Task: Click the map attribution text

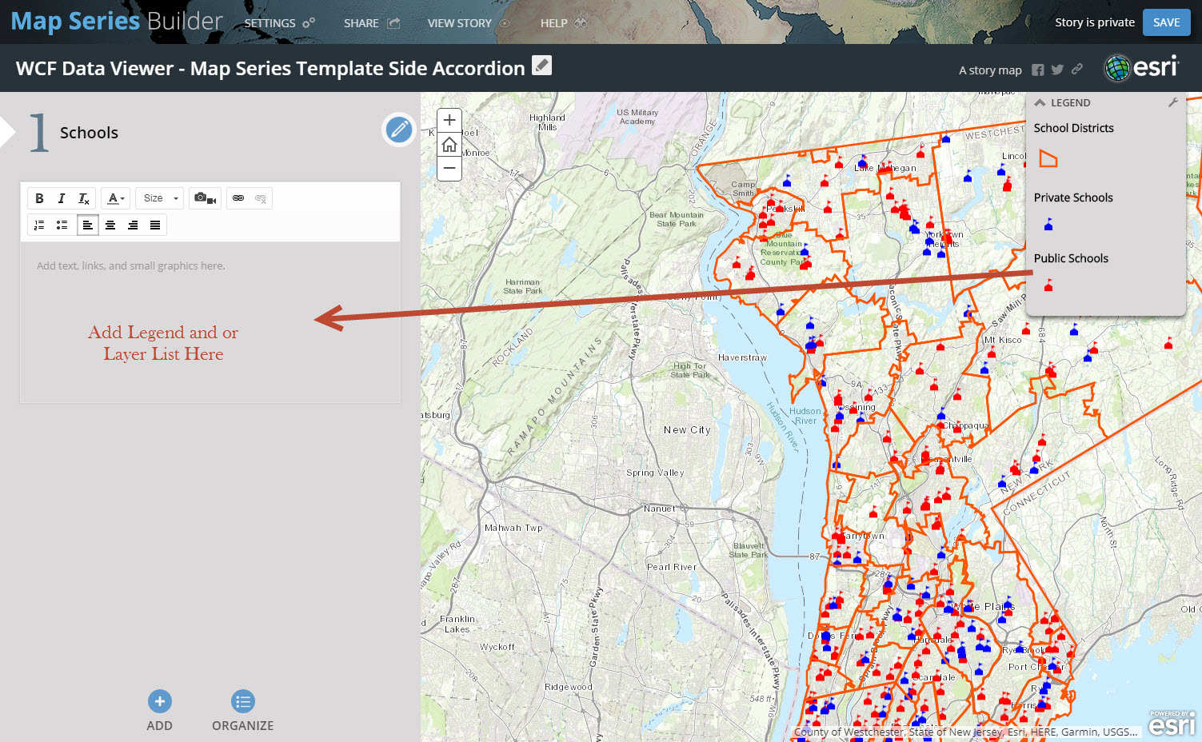Action: 965,732
